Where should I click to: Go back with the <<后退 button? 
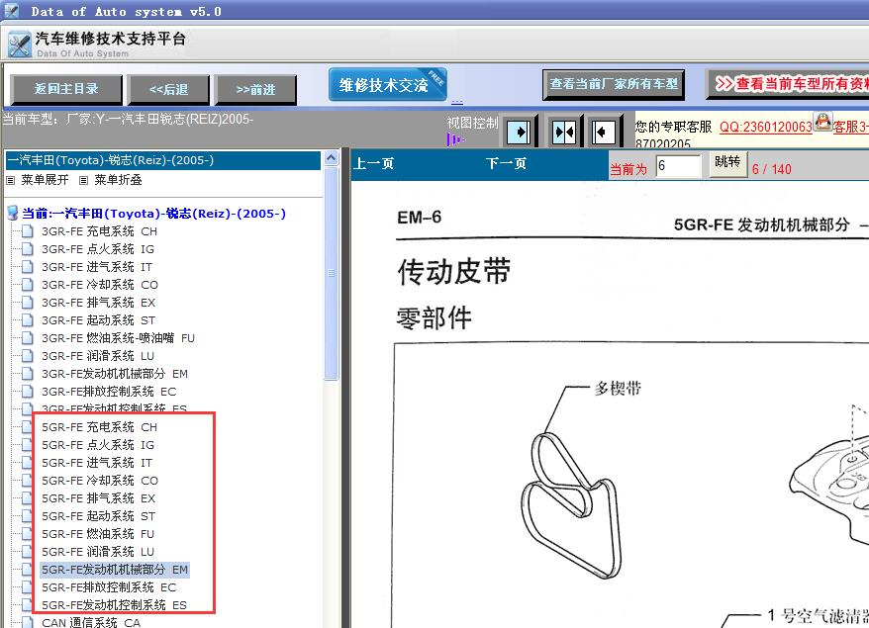point(168,89)
